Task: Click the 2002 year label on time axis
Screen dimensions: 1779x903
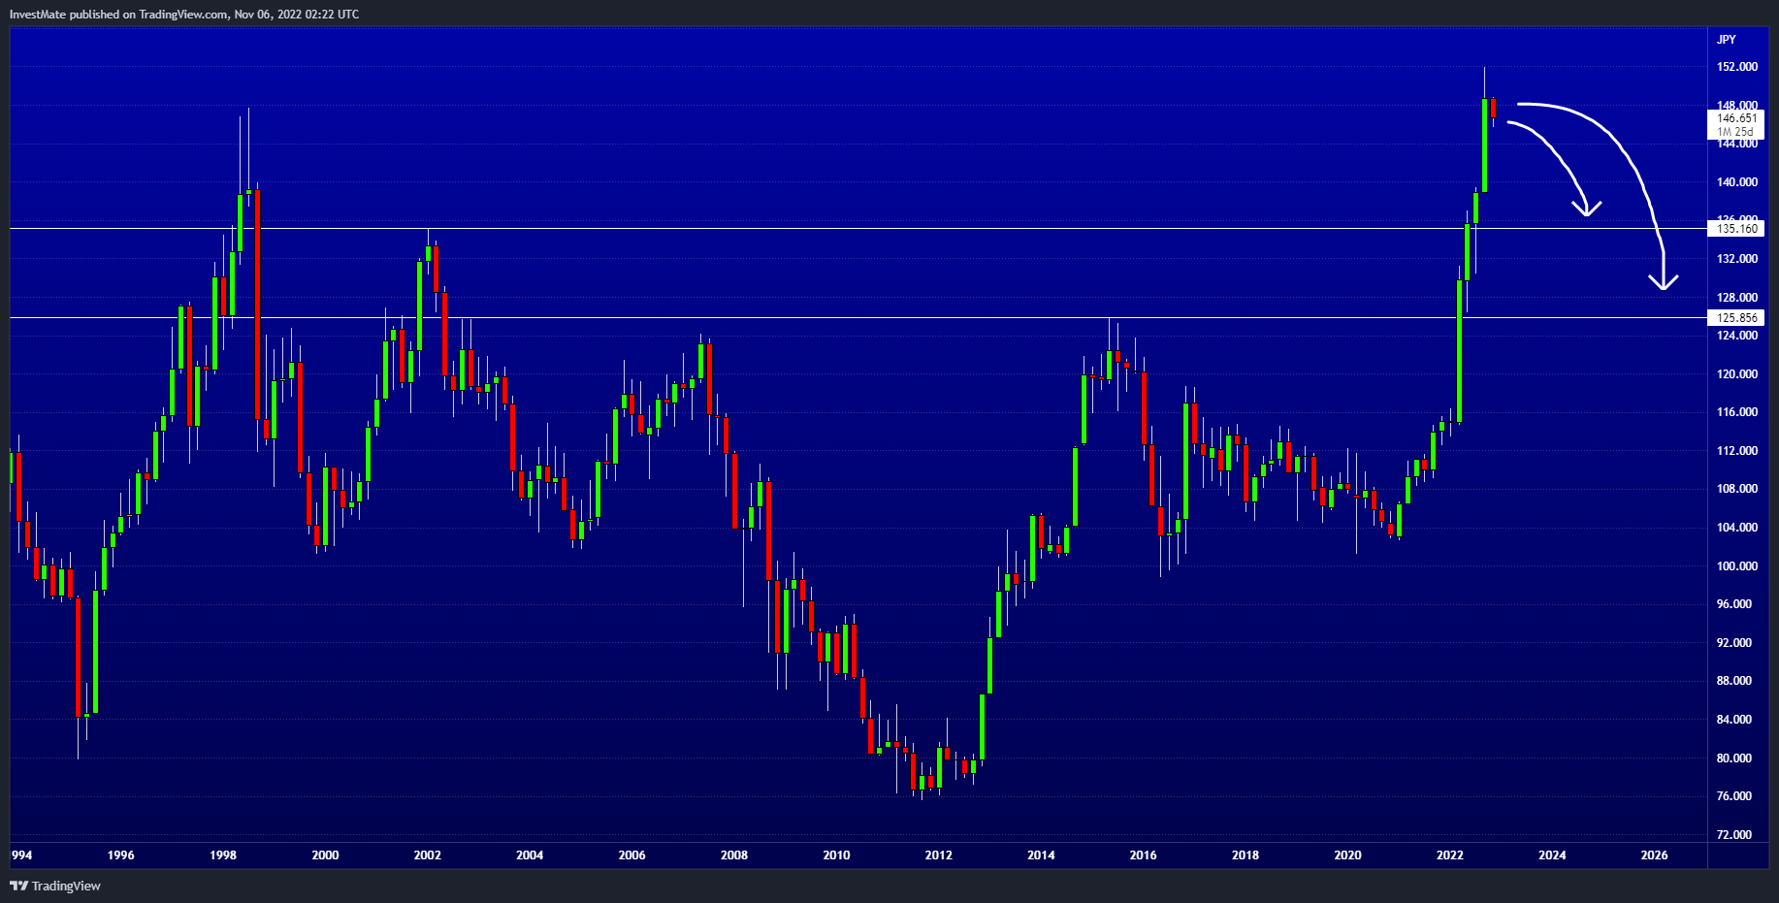Action: 428,855
